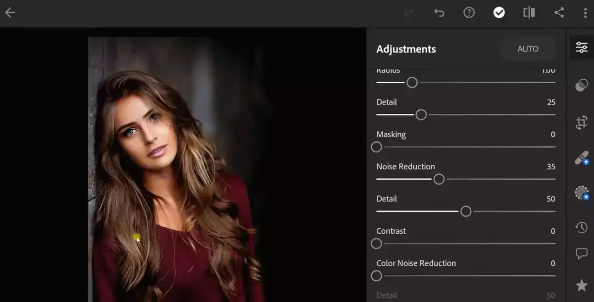Click the star rating icon
The width and height of the screenshot is (594, 302).
[x=582, y=285]
